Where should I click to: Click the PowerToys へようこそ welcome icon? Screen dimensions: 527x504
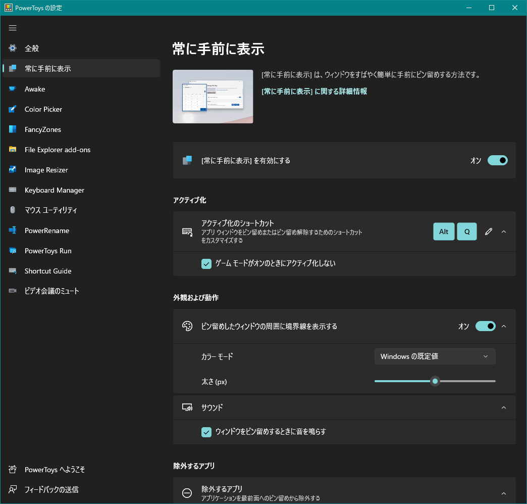click(x=13, y=469)
